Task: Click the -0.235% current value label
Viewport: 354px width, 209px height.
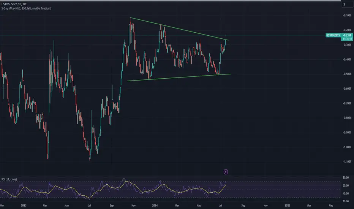Action: [347, 35]
